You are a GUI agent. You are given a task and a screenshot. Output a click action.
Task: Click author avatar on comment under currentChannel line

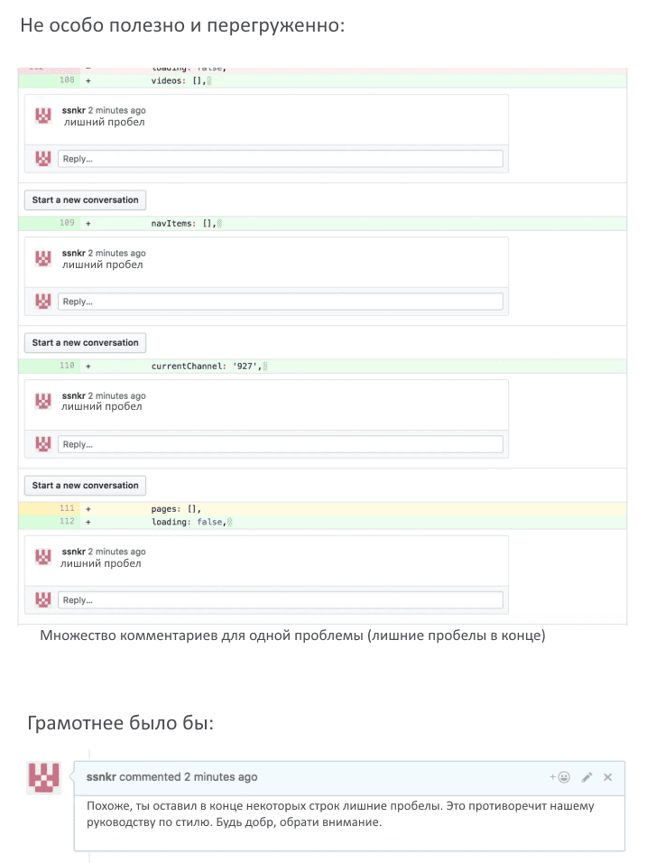(x=42, y=401)
